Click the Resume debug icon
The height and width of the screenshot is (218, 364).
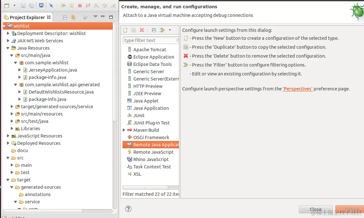[x=63, y=5]
